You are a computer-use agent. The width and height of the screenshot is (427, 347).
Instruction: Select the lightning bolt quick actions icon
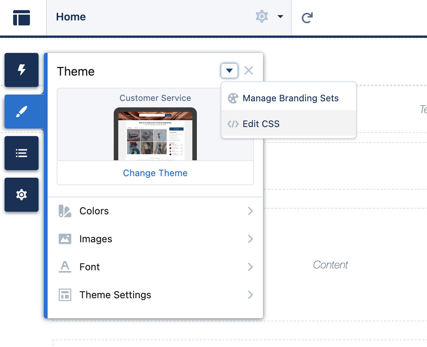click(22, 70)
